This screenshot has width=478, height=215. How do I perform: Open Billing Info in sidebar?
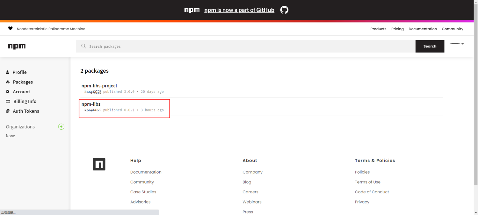[x=25, y=101]
